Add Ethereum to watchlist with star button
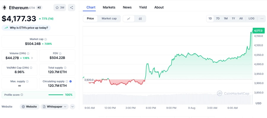This screenshot has width=267, height=118. [x=60, y=8]
